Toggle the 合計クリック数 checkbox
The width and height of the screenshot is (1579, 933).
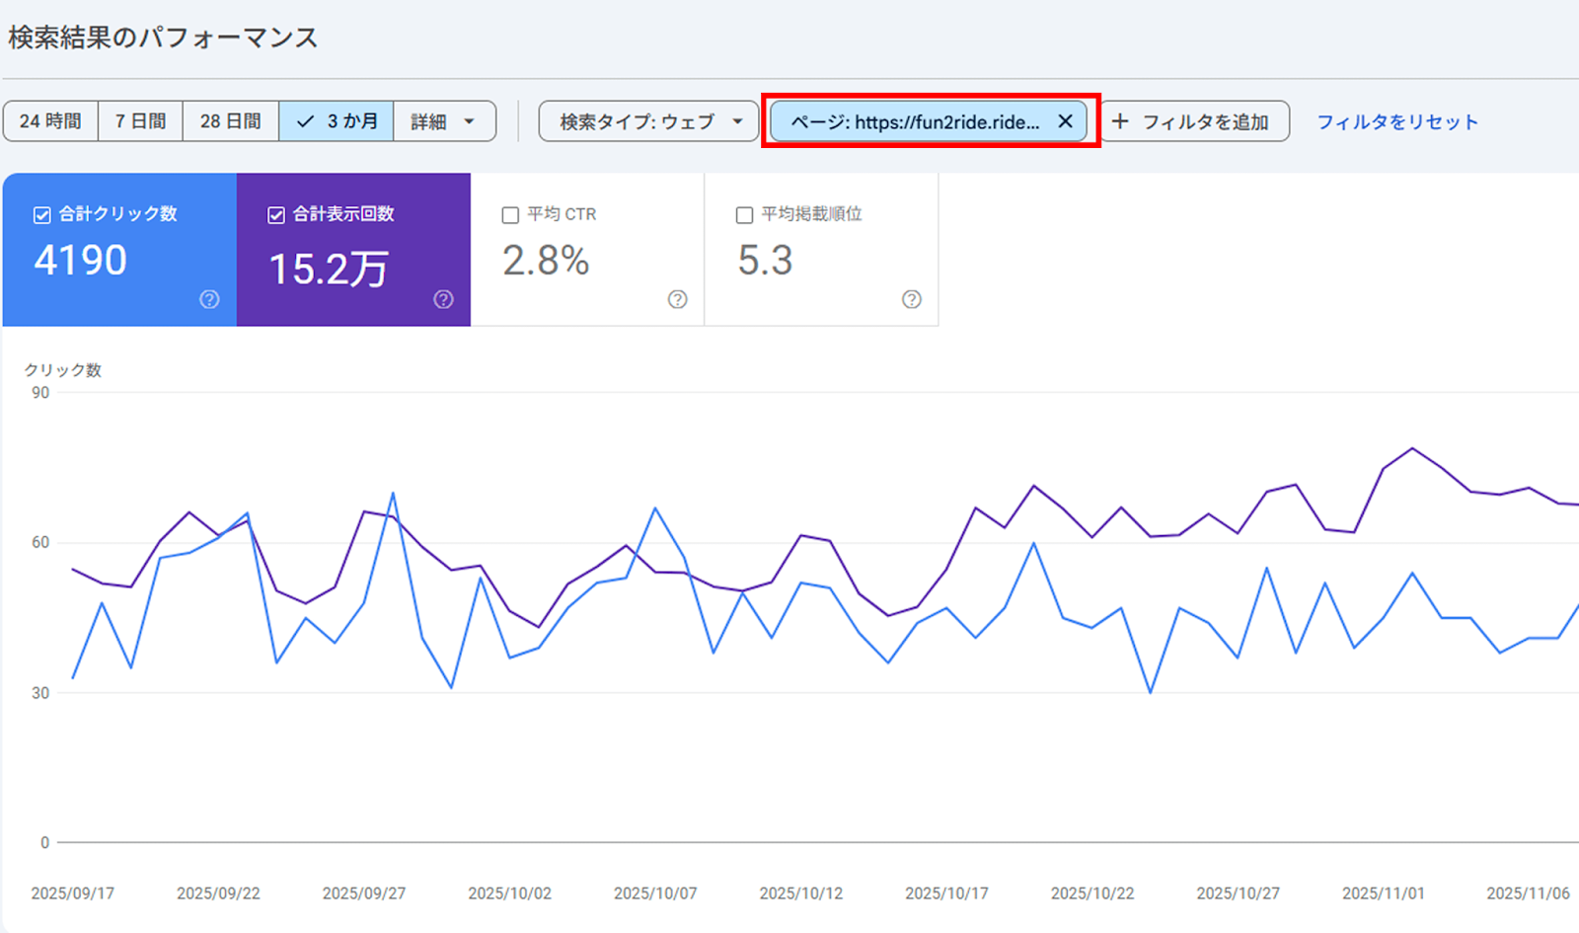click(42, 214)
